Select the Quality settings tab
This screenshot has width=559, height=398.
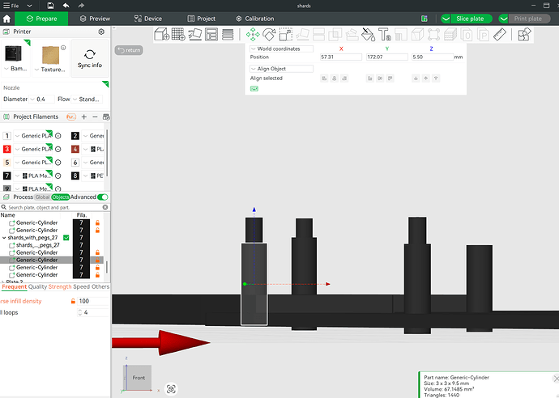[37, 286]
